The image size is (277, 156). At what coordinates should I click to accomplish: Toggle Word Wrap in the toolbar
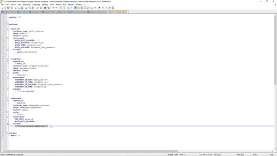[68, 8]
